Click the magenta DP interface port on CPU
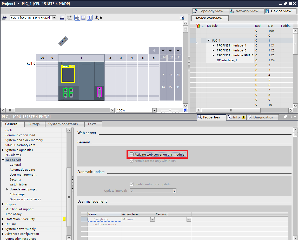Image resolution: width=298 pixels, height=240 pixels. (100, 92)
